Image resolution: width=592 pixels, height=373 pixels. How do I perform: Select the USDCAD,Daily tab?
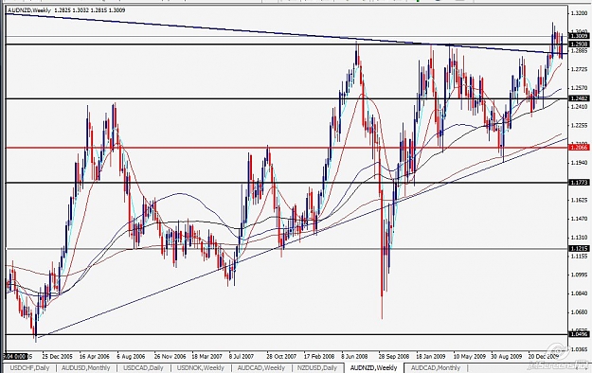coord(143,367)
